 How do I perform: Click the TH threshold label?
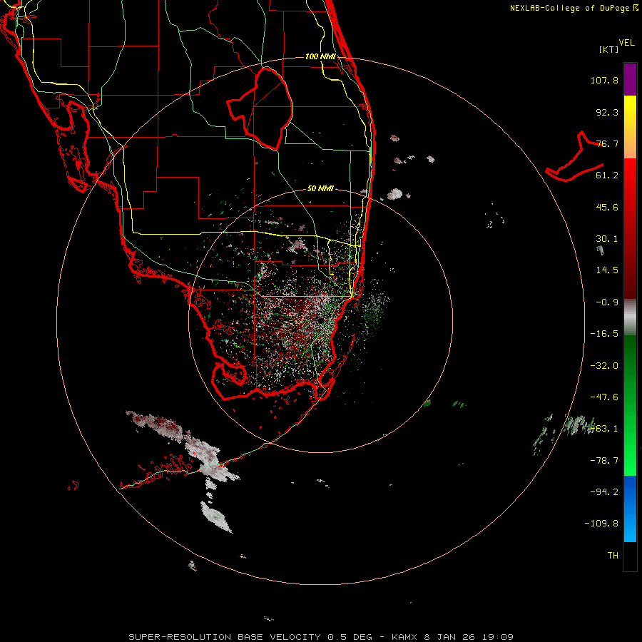[613, 555]
